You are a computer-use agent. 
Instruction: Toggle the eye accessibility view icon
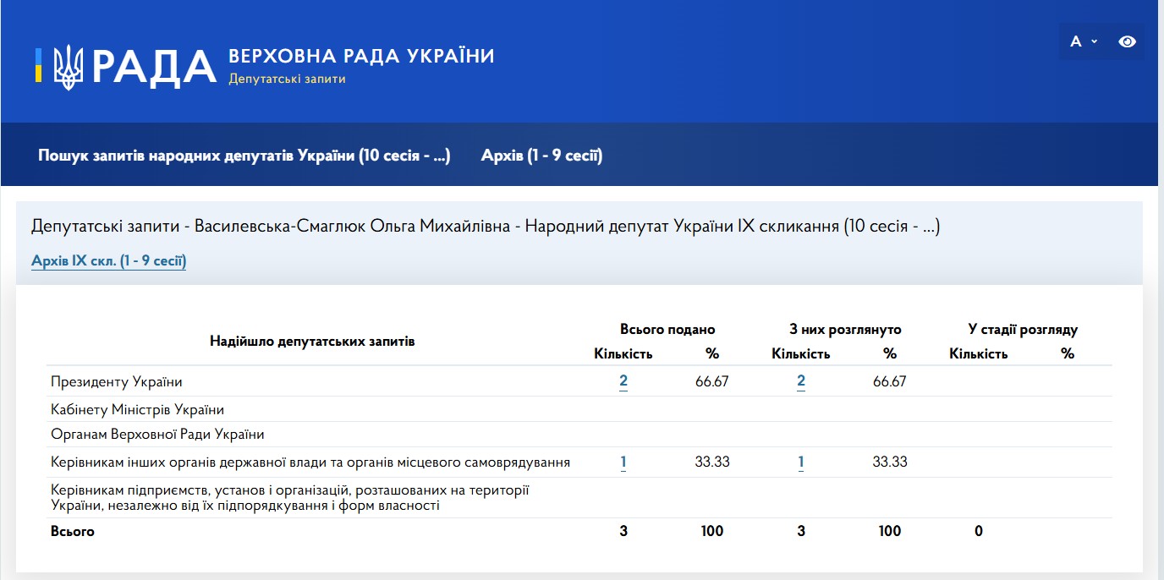pos(1127,41)
